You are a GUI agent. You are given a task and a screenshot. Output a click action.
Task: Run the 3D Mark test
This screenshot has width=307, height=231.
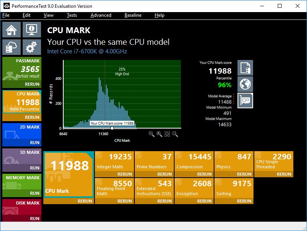pos(22,168)
